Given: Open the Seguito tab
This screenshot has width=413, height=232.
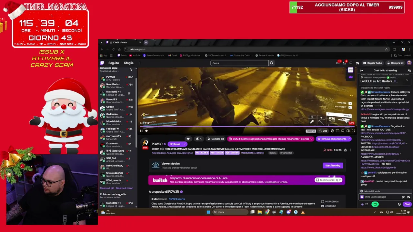Looking at the screenshot, I should (x=114, y=63).
